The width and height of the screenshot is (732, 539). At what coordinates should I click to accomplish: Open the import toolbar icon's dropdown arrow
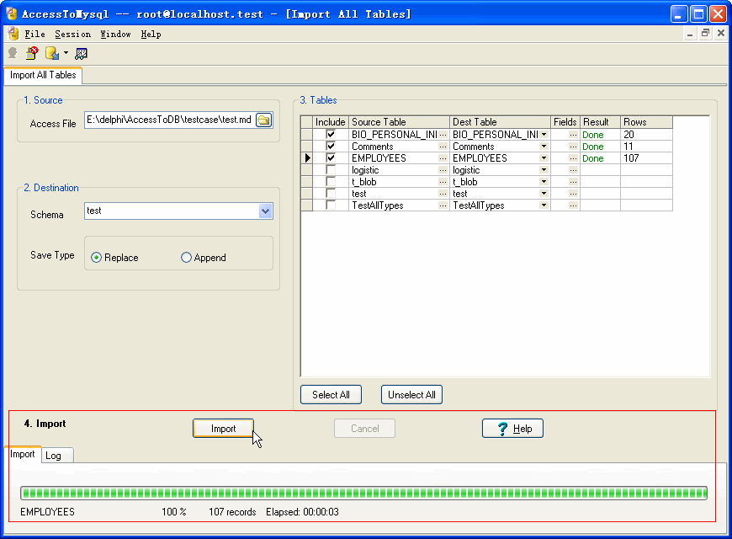(66, 53)
